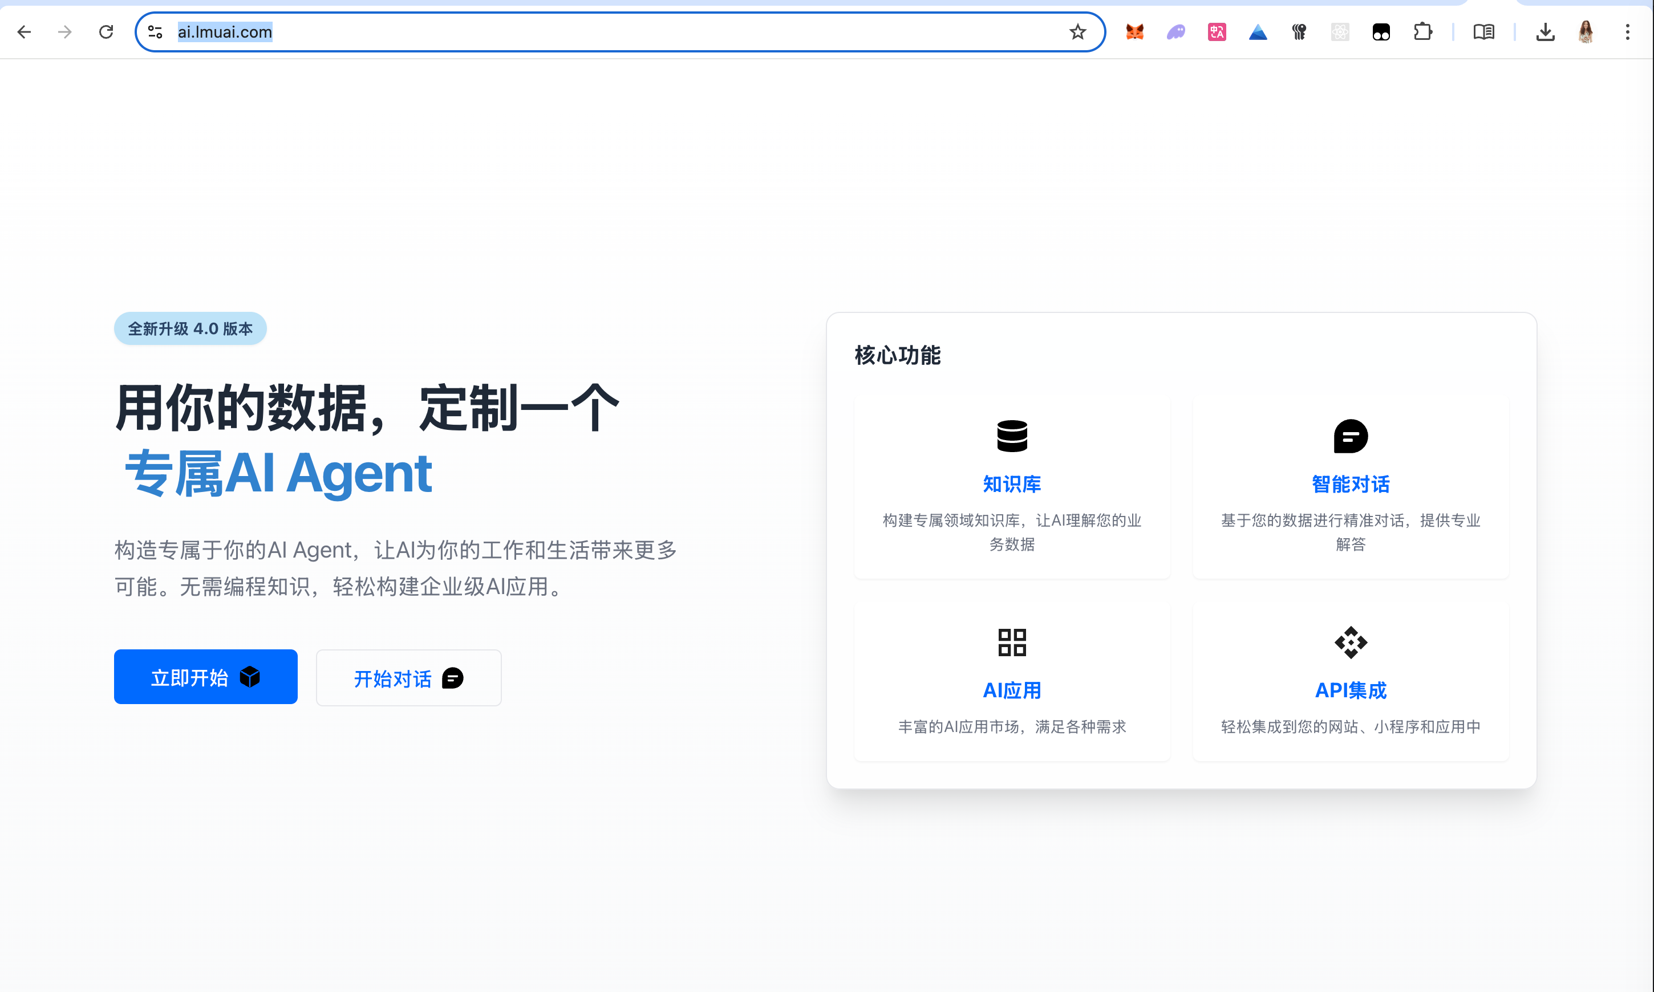Click the MetaMask fox extension icon
Image resolution: width=1654 pixels, height=992 pixels.
[1134, 31]
